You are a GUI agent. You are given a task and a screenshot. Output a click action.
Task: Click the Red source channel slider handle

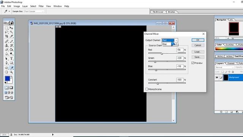pyautogui.click(x=162, y=54)
